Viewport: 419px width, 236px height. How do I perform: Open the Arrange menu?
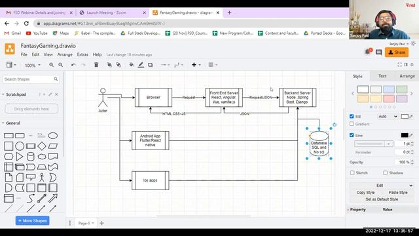pos(65,54)
